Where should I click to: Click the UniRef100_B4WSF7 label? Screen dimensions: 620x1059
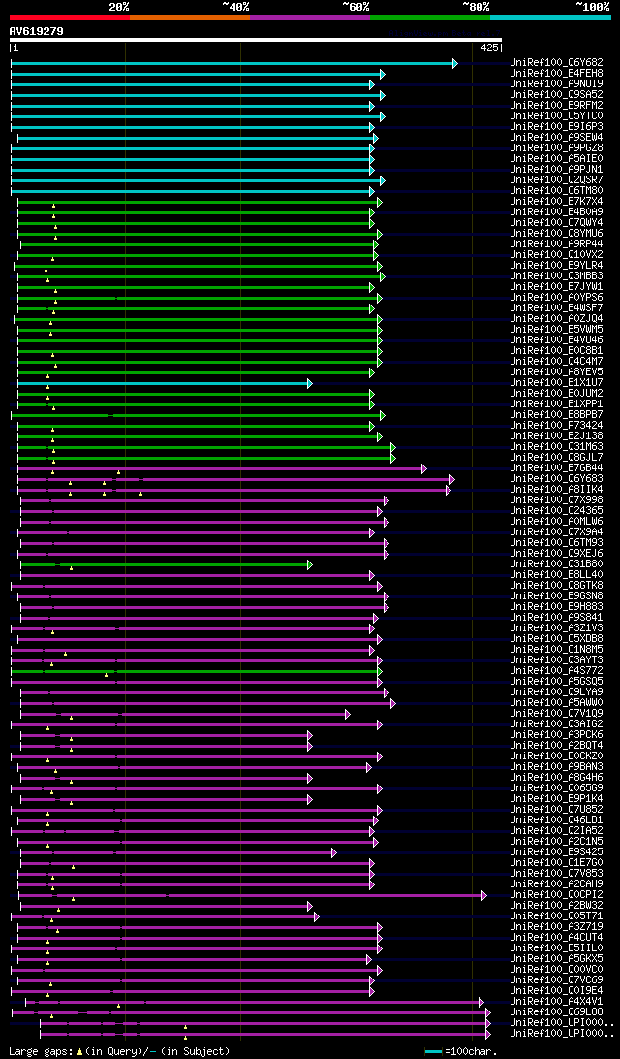(557, 308)
